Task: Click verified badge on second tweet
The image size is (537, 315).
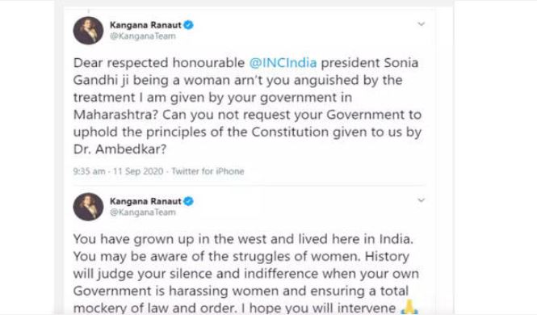Action: pyautogui.click(x=188, y=201)
